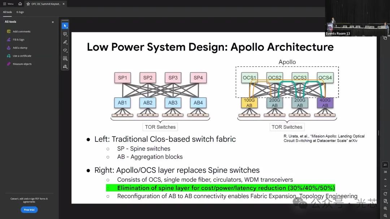Click 'AB - Aggregation blocks' bullet
This screenshot has height=219, width=390.
pos(150,157)
